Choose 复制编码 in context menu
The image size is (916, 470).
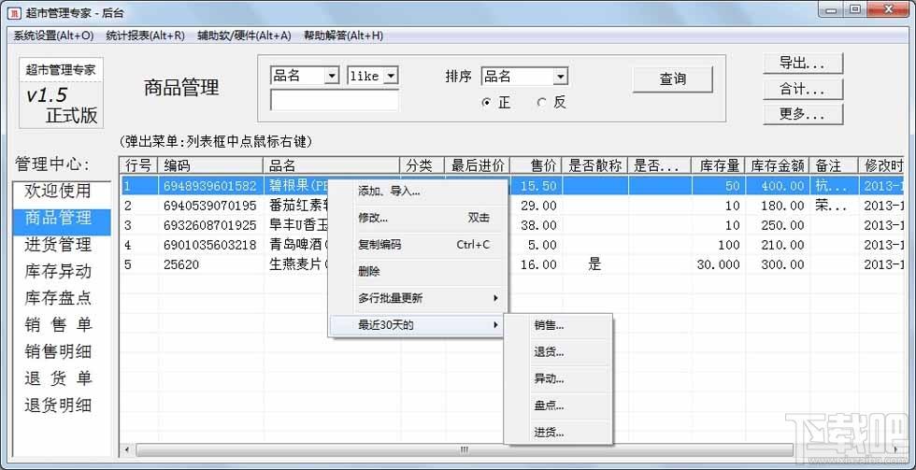click(x=418, y=245)
